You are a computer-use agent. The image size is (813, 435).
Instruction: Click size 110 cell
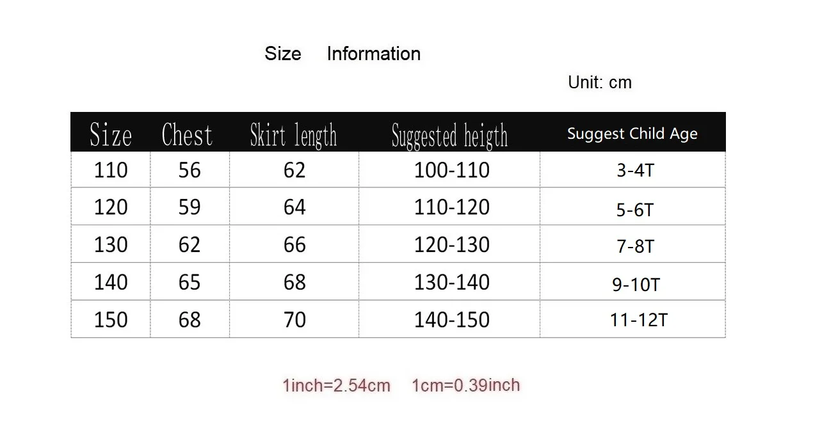111,170
